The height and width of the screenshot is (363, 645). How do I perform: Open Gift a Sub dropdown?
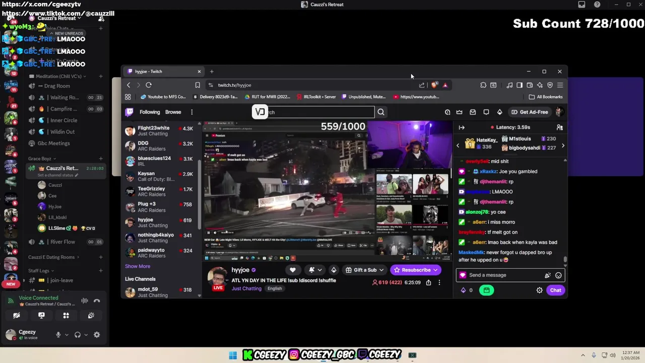point(365,270)
